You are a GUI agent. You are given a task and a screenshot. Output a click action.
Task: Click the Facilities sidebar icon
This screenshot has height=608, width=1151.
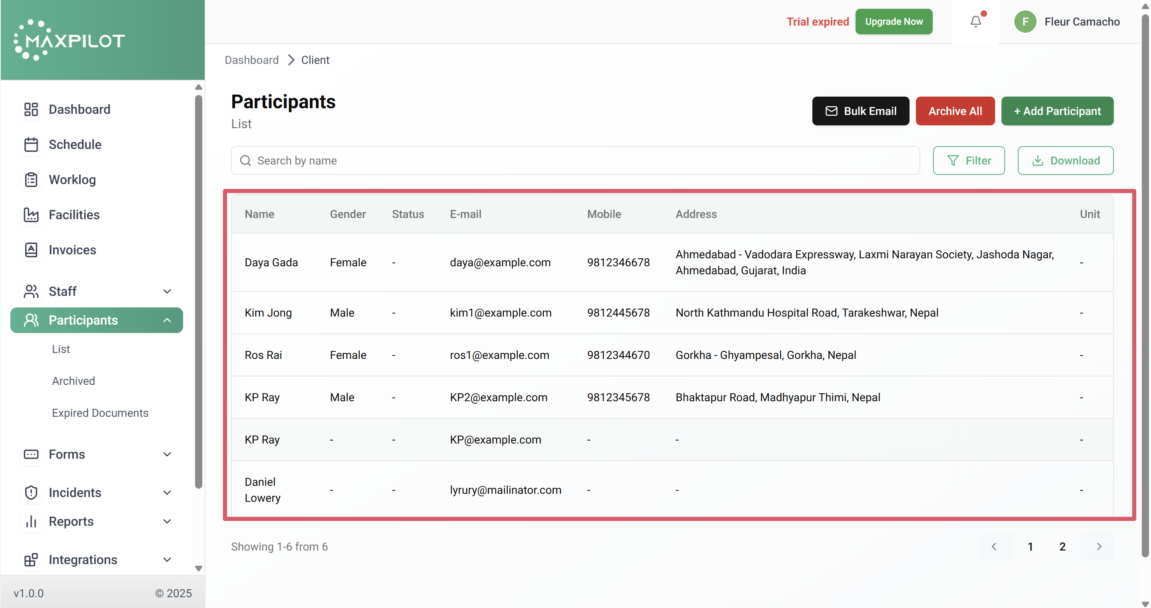tap(31, 214)
